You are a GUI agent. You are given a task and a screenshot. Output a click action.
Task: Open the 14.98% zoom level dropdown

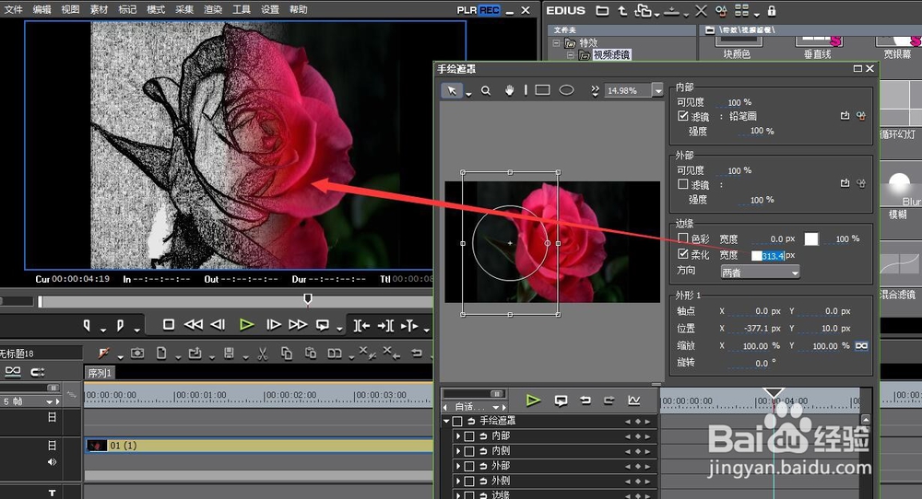click(657, 90)
